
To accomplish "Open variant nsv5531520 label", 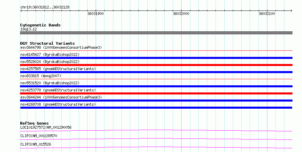I will pos(50,83).
